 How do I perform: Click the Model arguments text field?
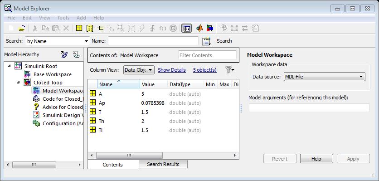click(309, 108)
